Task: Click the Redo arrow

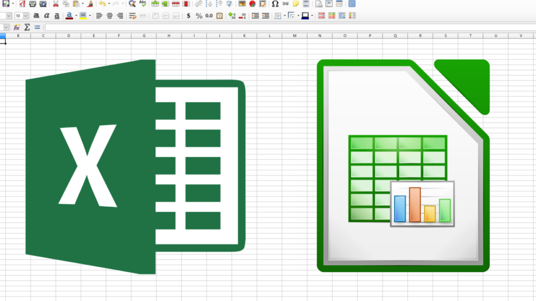Action: pos(116,4)
